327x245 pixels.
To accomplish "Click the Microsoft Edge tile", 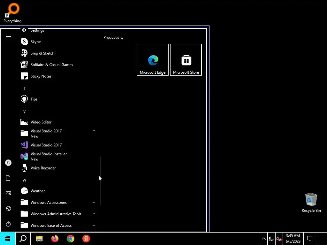I will click(152, 60).
